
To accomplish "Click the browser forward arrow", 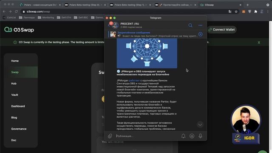I will [x=10, y=11].
